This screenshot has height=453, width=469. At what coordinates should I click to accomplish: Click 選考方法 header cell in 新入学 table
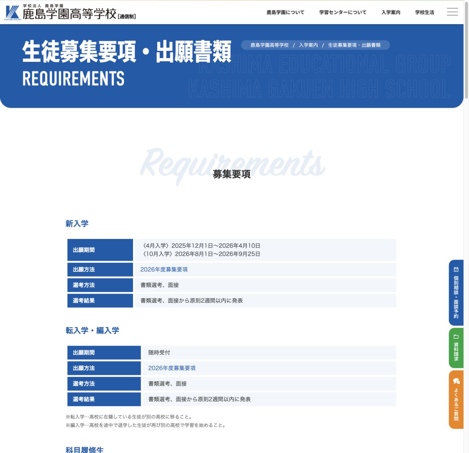100,285
